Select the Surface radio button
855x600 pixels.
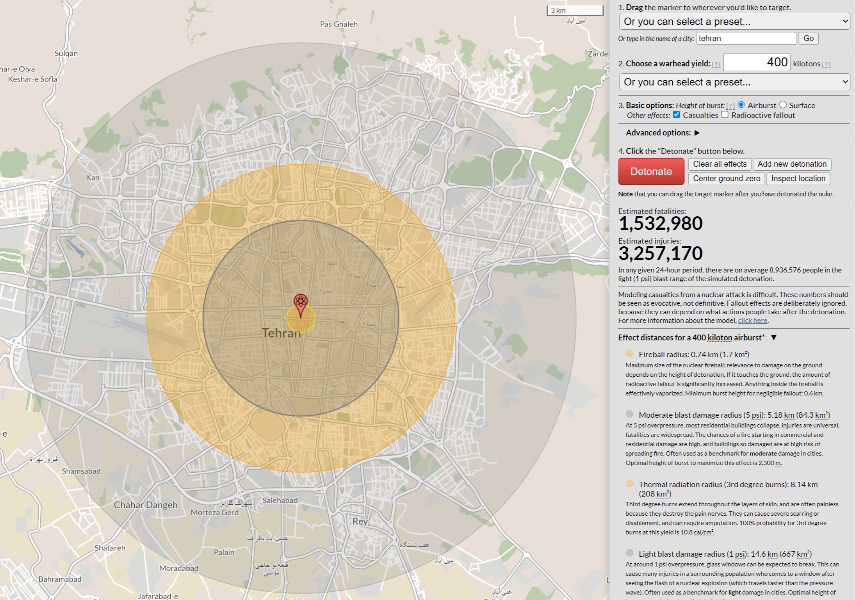click(x=783, y=105)
